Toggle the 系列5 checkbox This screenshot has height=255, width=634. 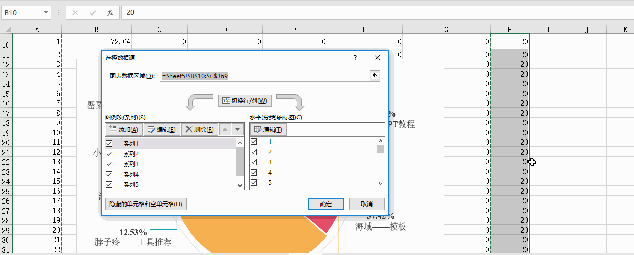[x=109, y=184]
